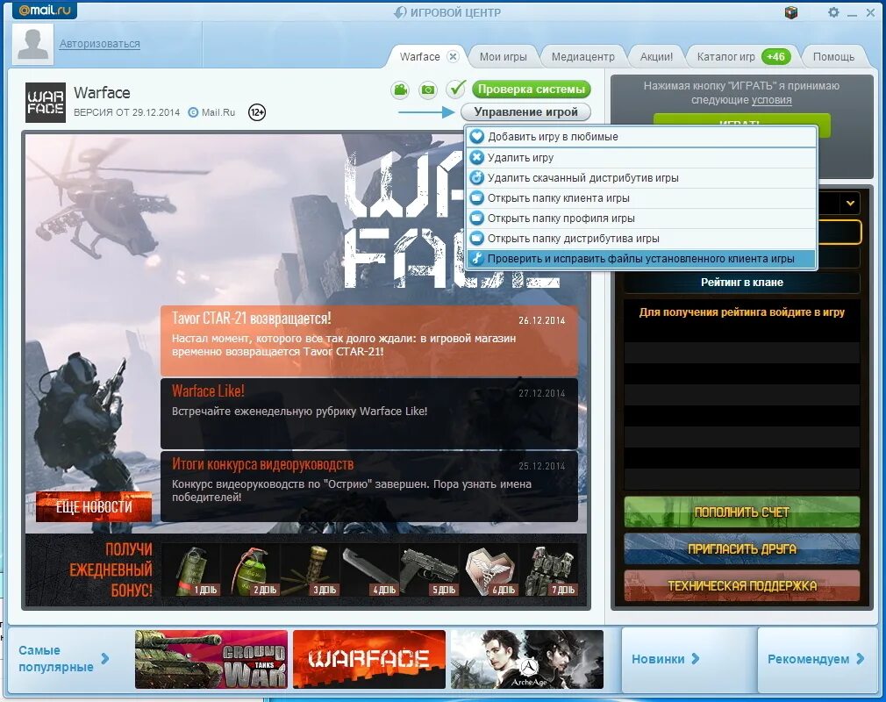Click the green checkmark icon
886x702 pixels.
coord(456,89)
